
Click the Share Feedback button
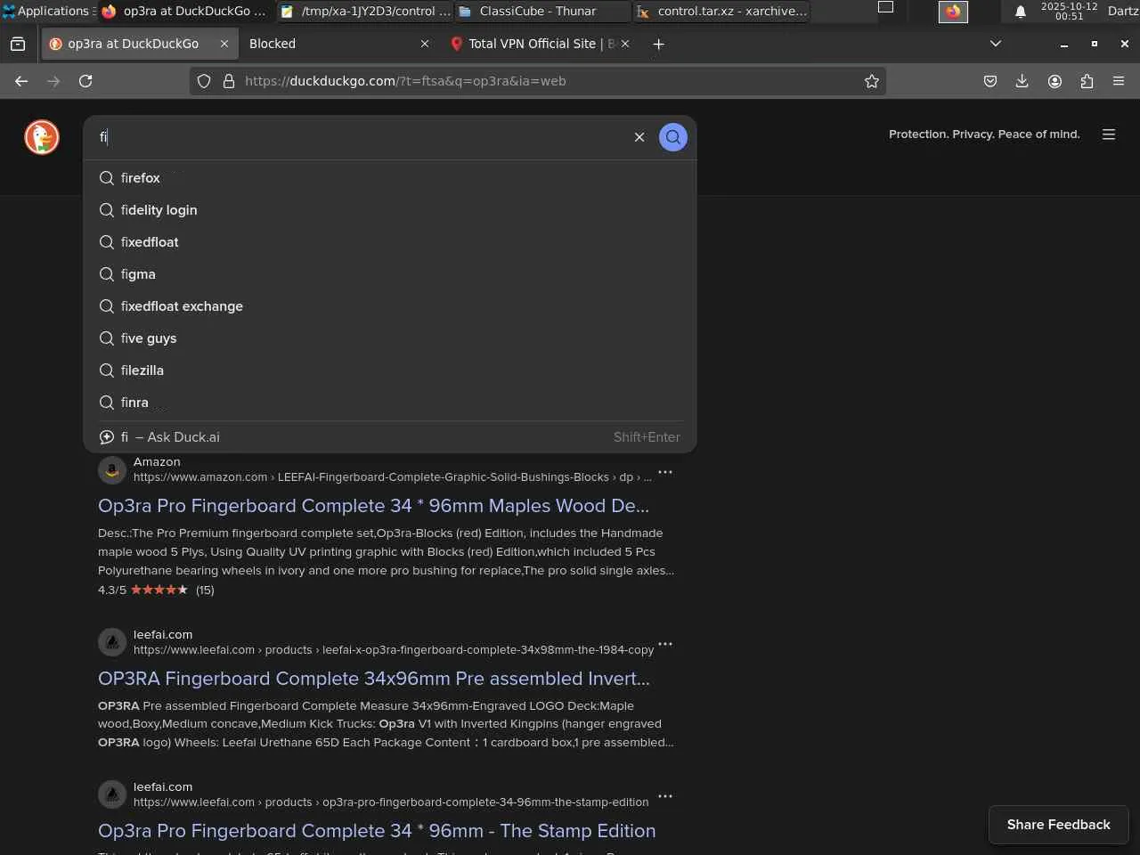pos(1059,825)
